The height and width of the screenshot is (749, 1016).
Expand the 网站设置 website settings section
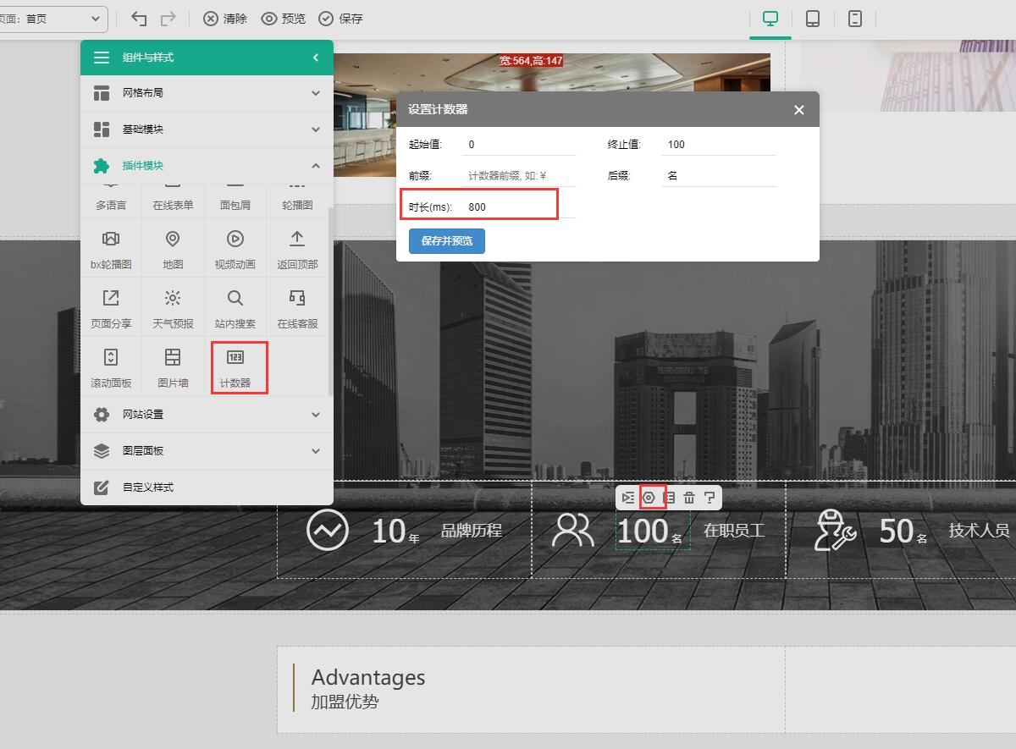point(207,415)
